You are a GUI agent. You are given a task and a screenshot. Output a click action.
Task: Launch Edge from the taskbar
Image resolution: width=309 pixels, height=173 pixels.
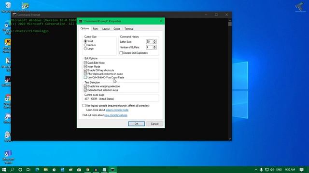37,170
